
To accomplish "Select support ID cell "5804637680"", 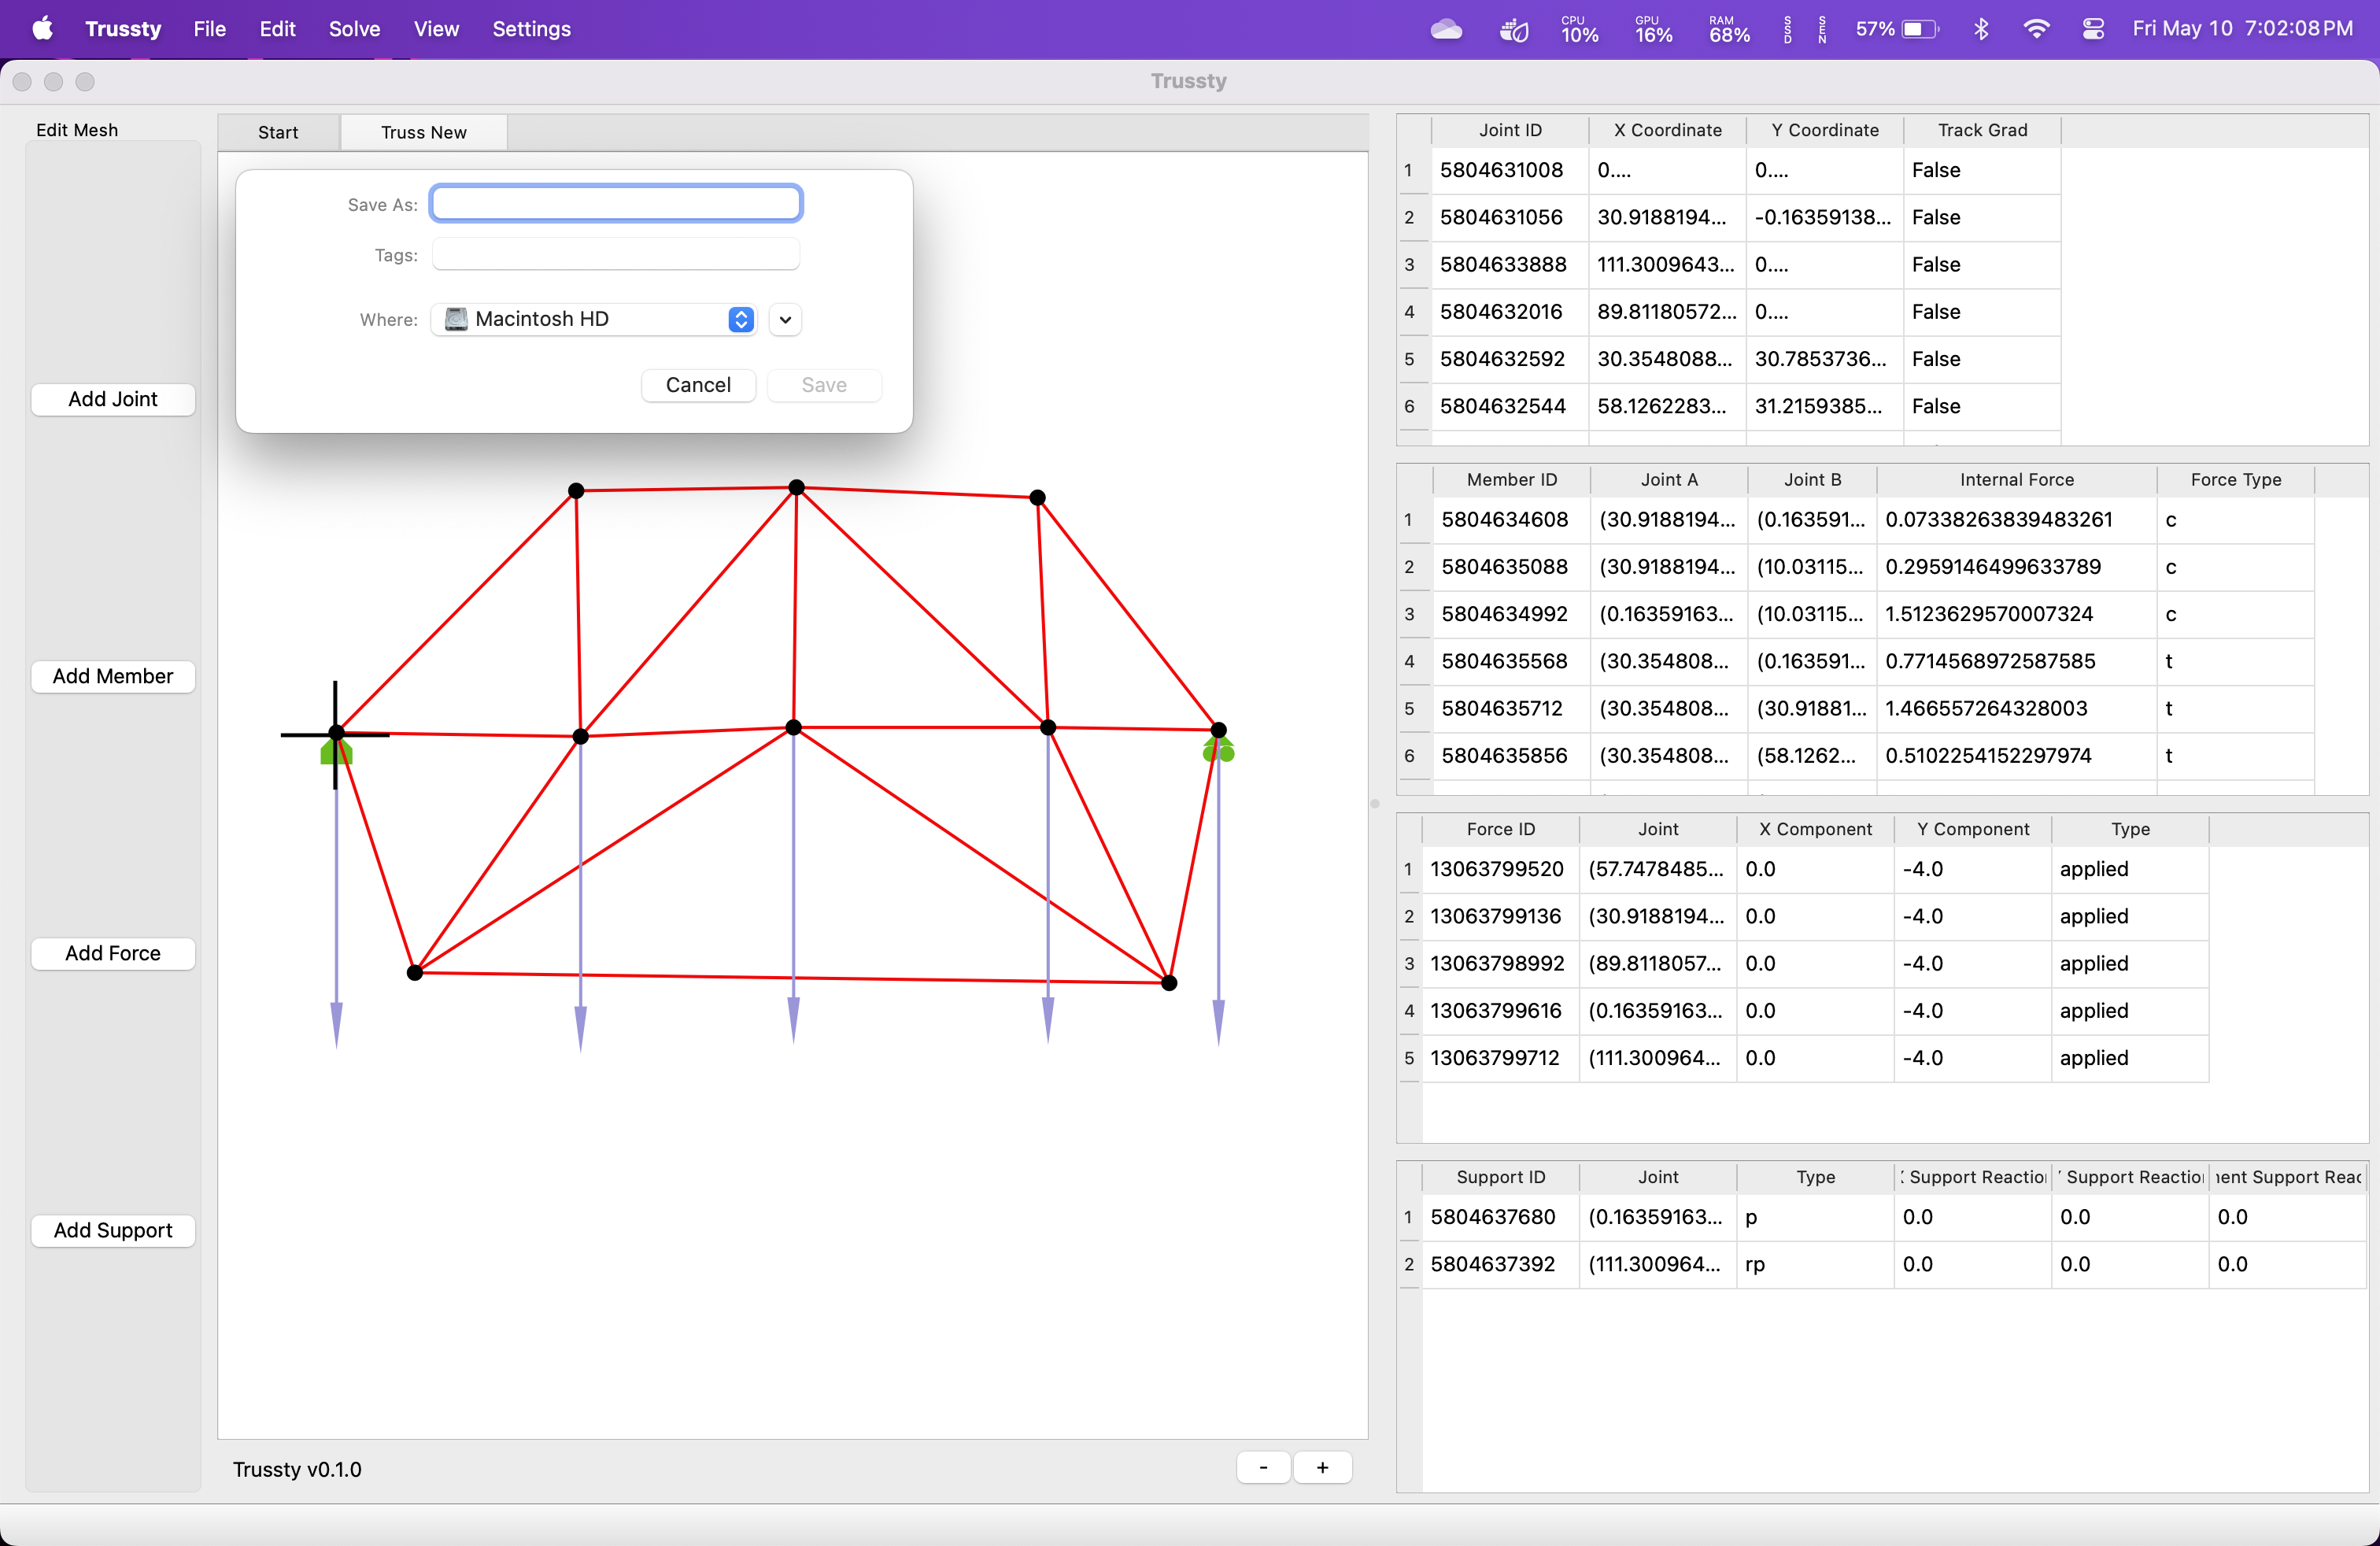I will click(1501, 1217).
